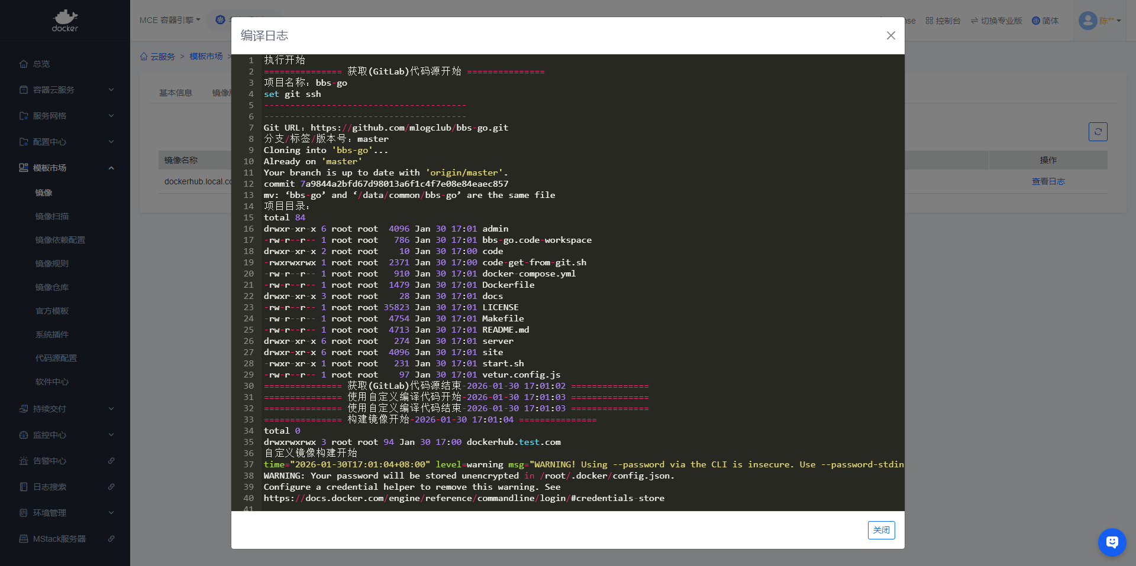Open 日志搜索 external link icon
Image resolution: width=1136 pixels, height=566 pixels.
[111, 487]
